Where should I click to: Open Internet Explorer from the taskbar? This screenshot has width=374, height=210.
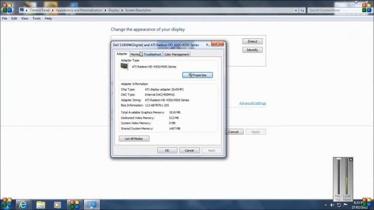[23, 205]
